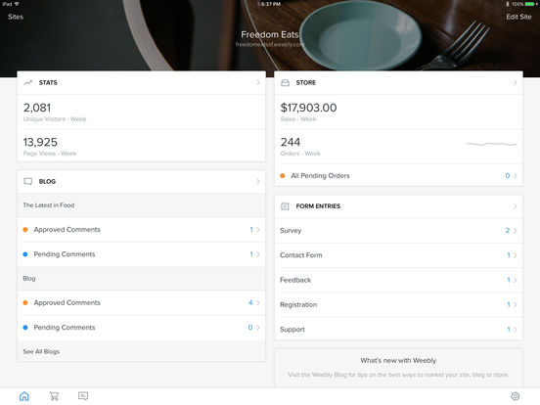Tap the BLOG header title
The height and width of the screenshot is (405, 540).
(x=47, y=182)
